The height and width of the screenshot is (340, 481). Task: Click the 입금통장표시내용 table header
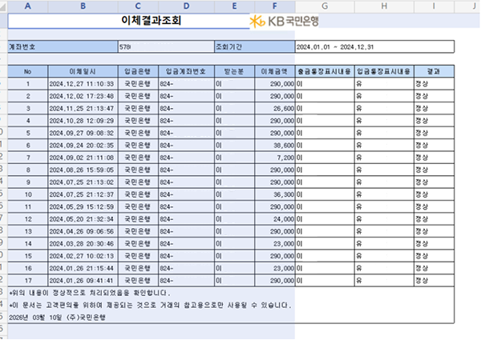click(x=384, y=71)
